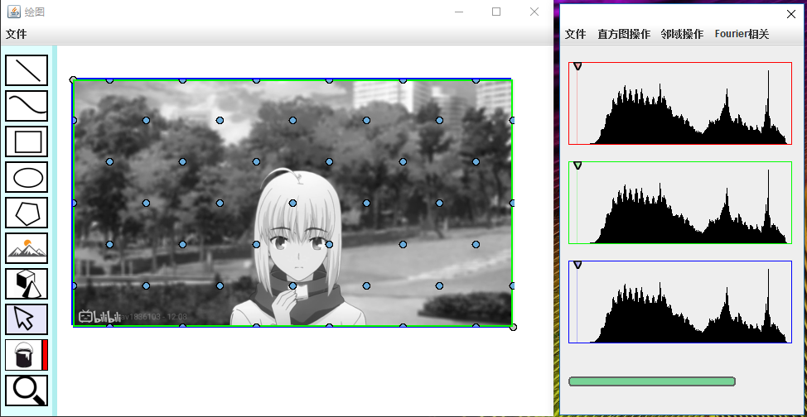Screen dimensions: 807x417
Task: Click inside the blue channel histogram
Action: click(680, 302)
